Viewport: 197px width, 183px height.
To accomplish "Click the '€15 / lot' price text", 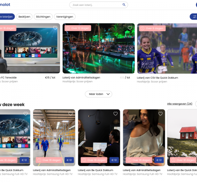I will tap(50, 78).
